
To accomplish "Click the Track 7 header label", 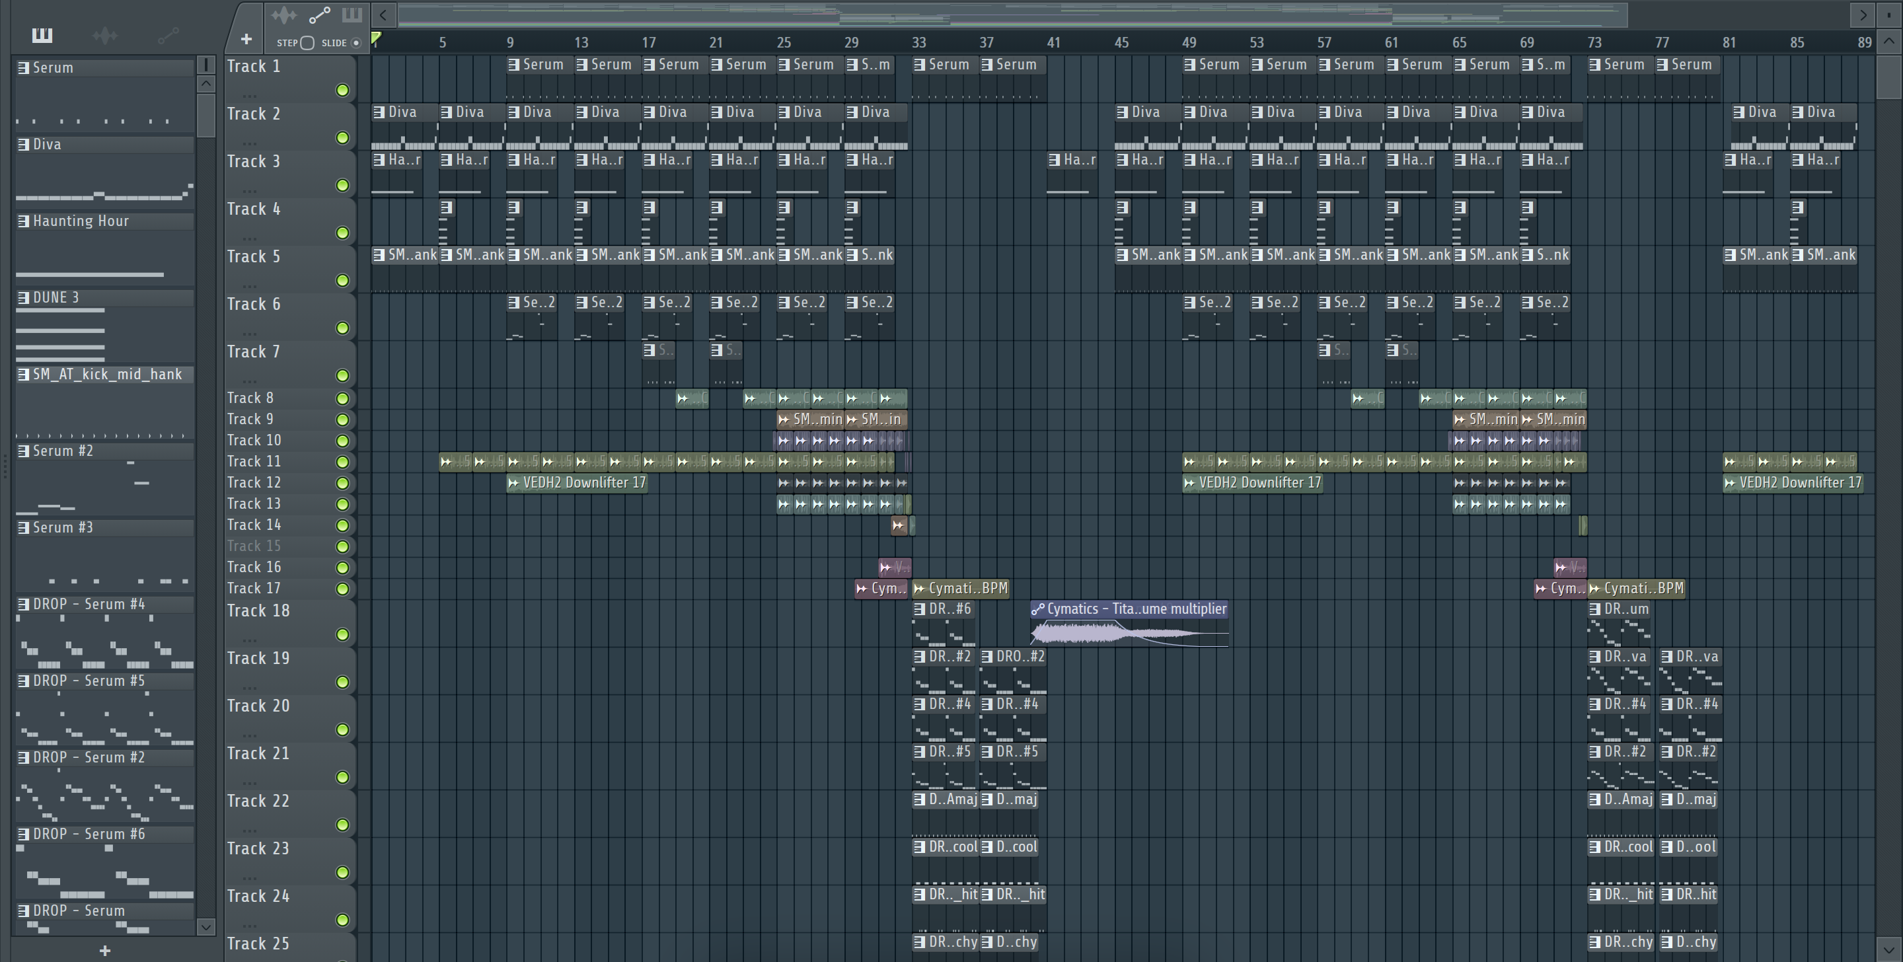I will tap(253, 351).
